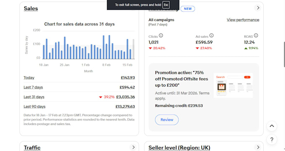This screenshot has width=285, height=151.
Task: Click the 39.2% decrease indicator
Action: click(x=107, y=97)
